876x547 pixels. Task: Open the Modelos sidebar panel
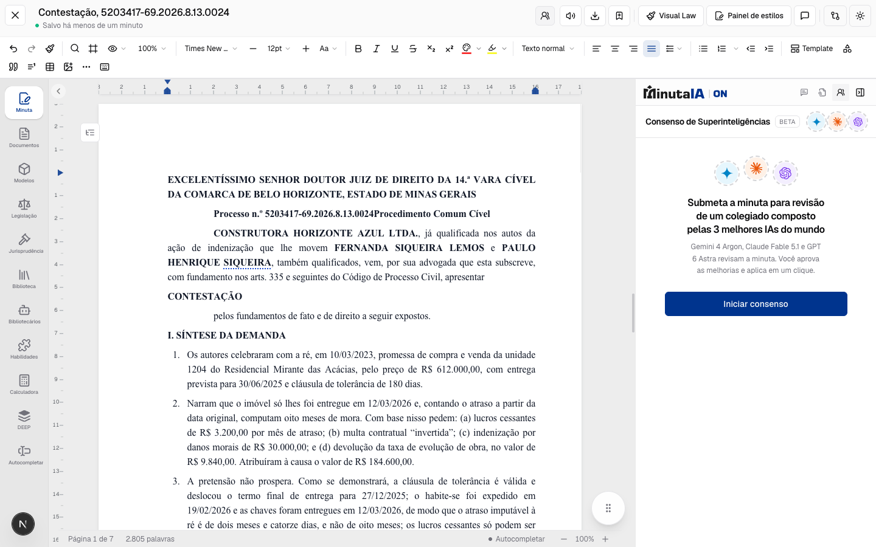(x=24, y=173)
